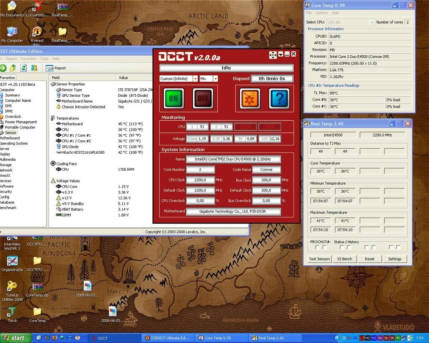
Task: Select the My Computer desktop icon
Action: [12, 35]
